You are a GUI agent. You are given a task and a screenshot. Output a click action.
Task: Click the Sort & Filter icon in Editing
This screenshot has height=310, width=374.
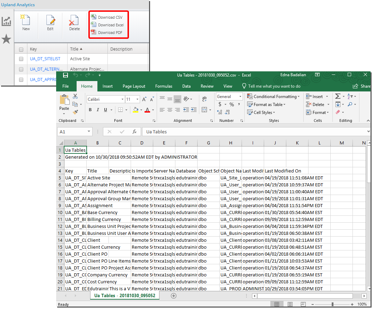point(350,96)
